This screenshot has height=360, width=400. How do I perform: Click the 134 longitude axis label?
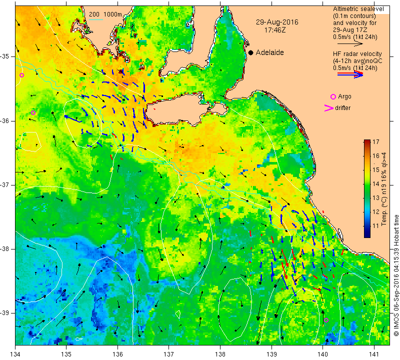pyautogui.click(x=15, y=354)
